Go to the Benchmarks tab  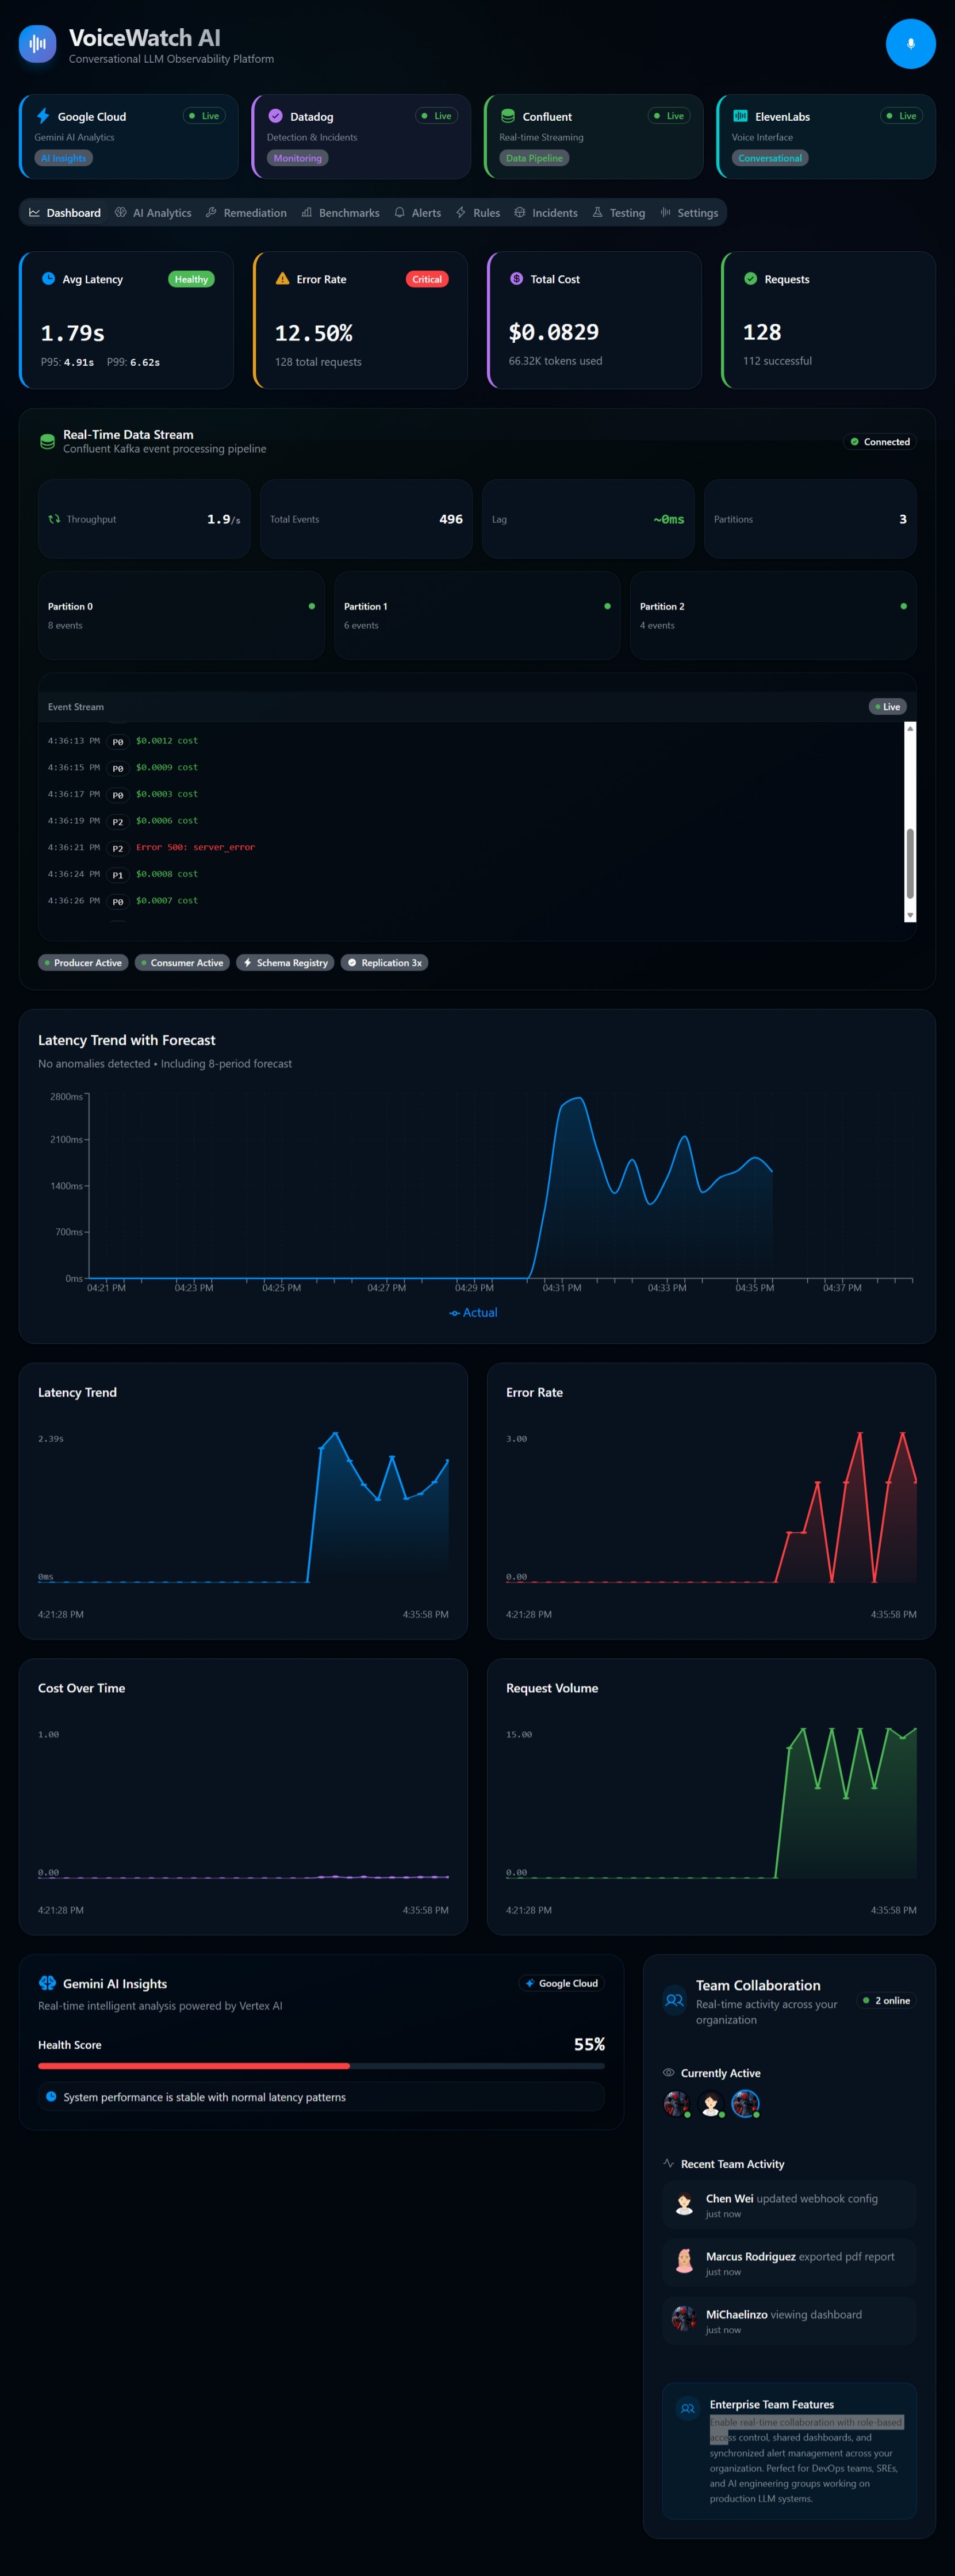[x=340, y=213]
